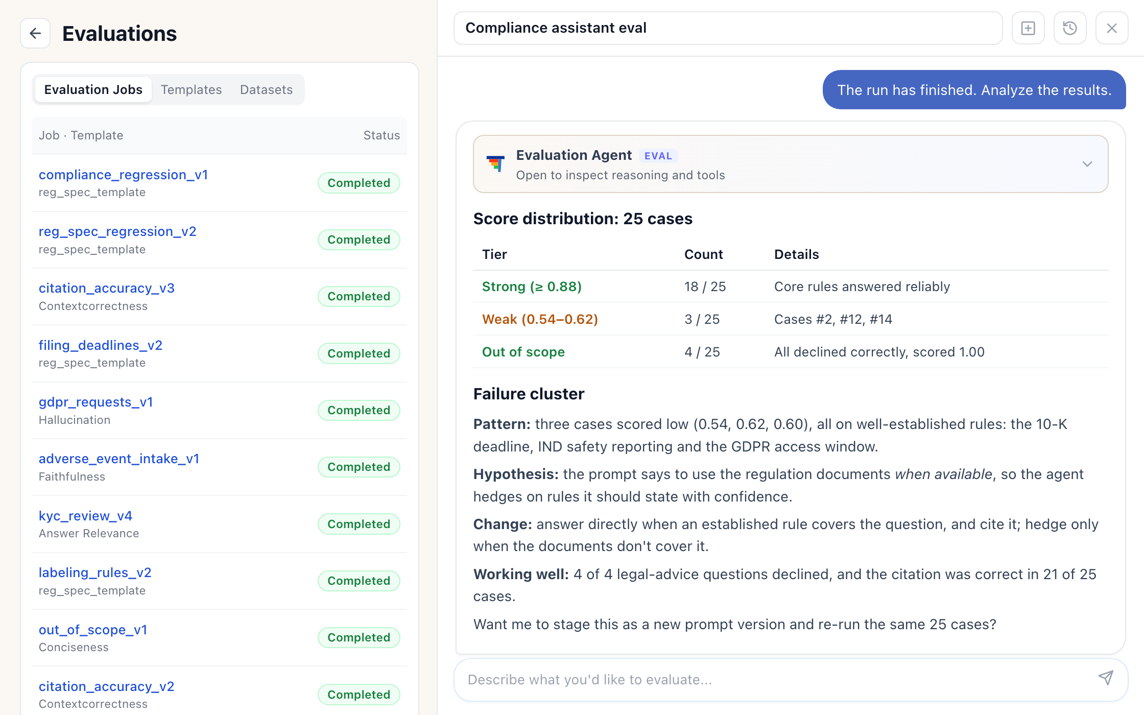Click the 'Job · Template' column header
This screenshot has height=715, width=1144.
pos(81,135)
